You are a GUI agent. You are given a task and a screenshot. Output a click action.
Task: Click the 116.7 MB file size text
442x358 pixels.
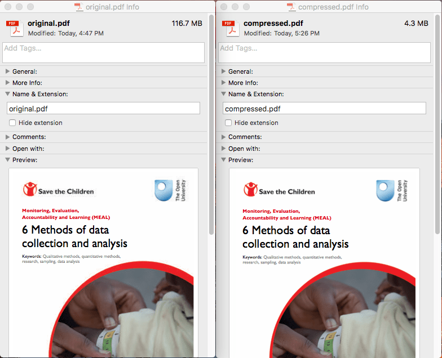pyautogui.click(x=187, y=24)
